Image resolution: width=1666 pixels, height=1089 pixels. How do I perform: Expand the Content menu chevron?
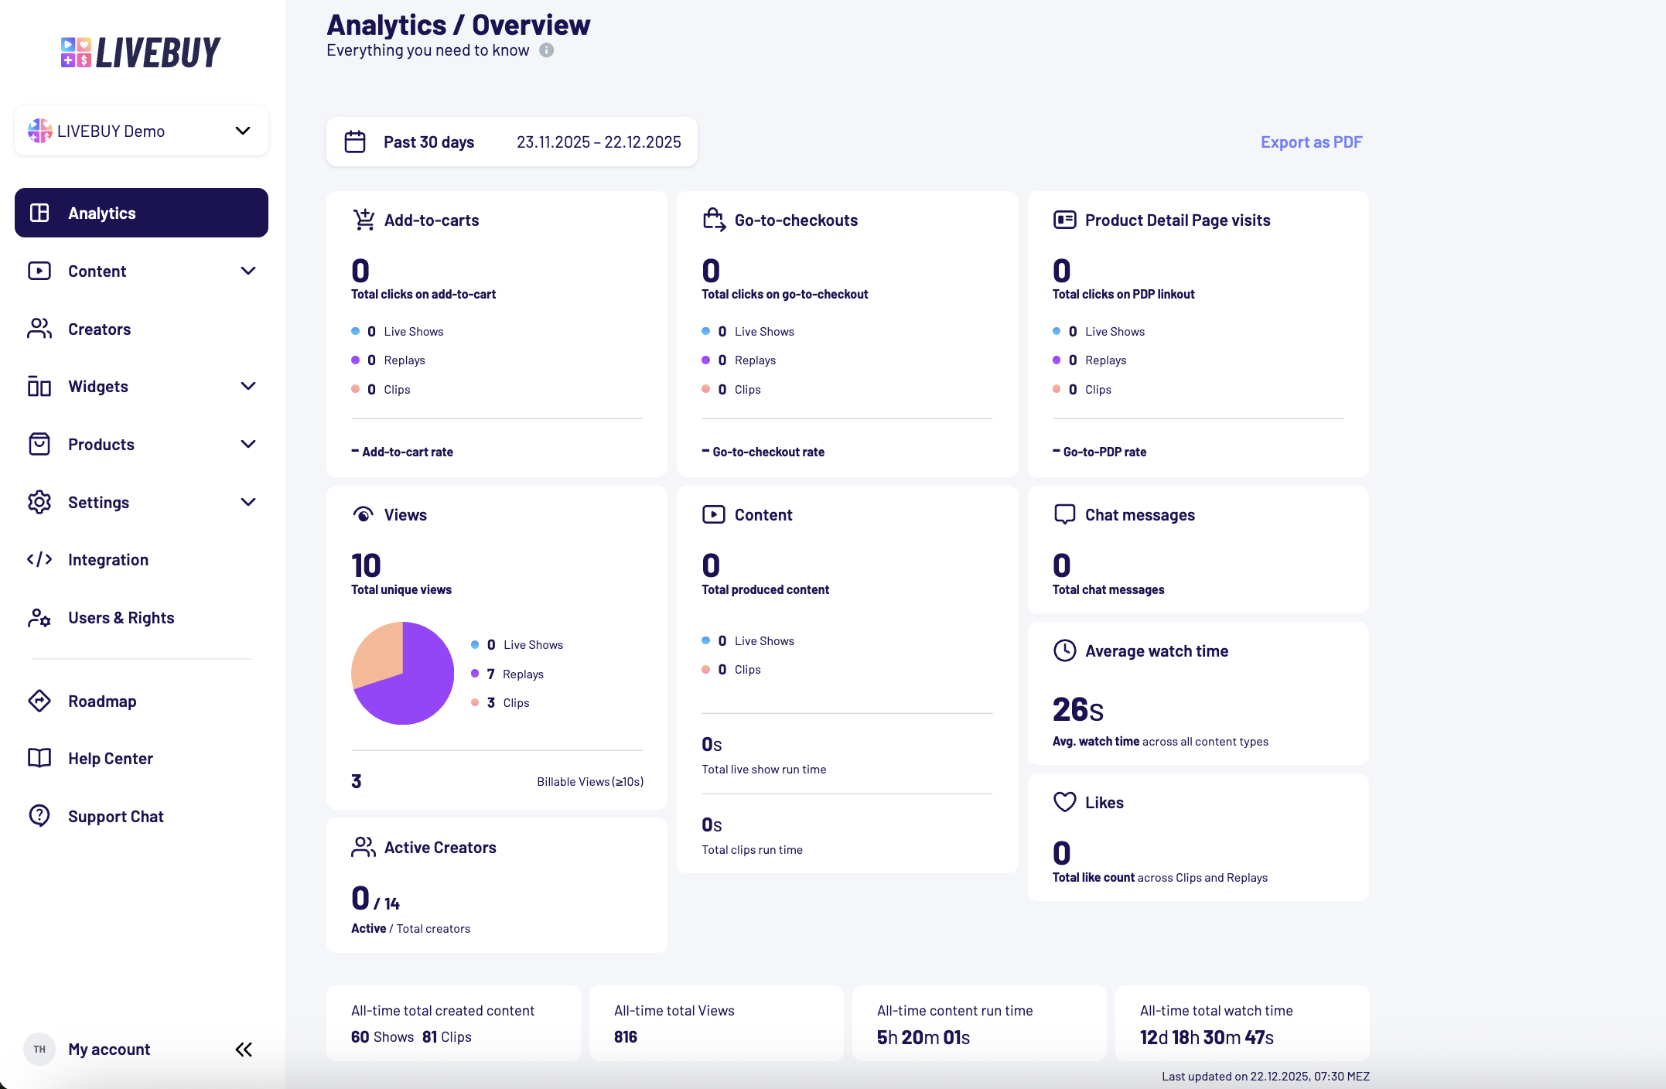tap(248, 271)
